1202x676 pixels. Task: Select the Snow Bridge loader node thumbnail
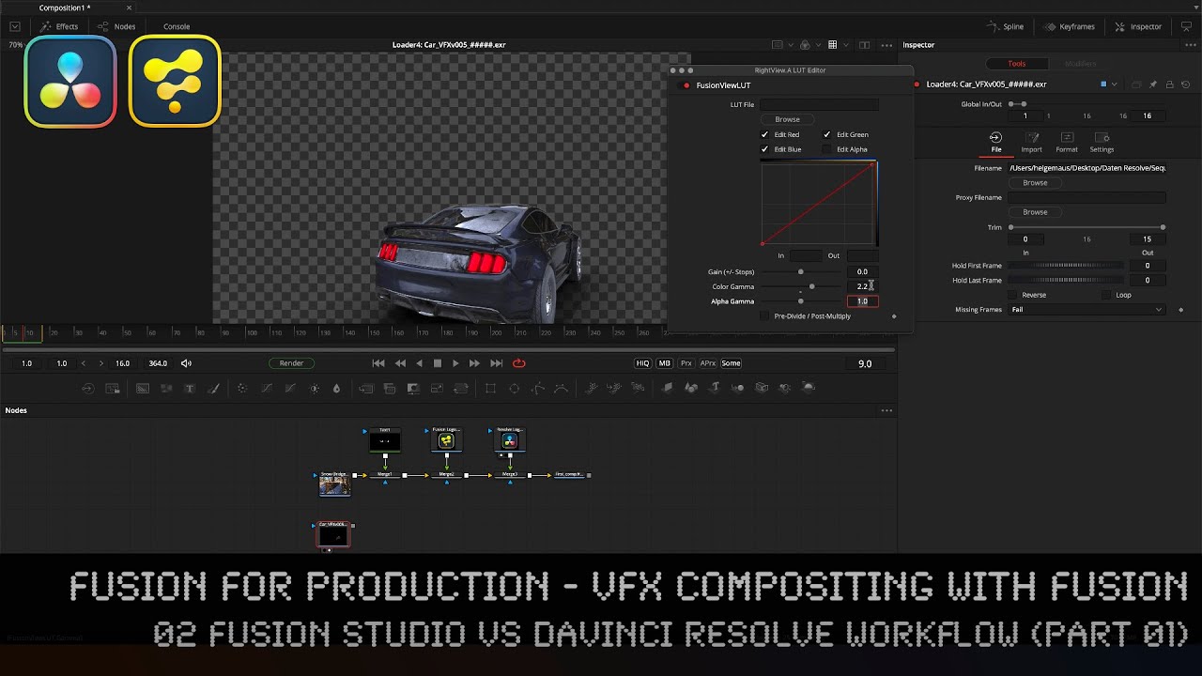click(x=333, y=485)
